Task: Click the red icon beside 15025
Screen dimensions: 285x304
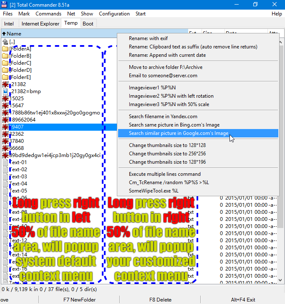Action: pyautogui.click(x=5, y=99)
